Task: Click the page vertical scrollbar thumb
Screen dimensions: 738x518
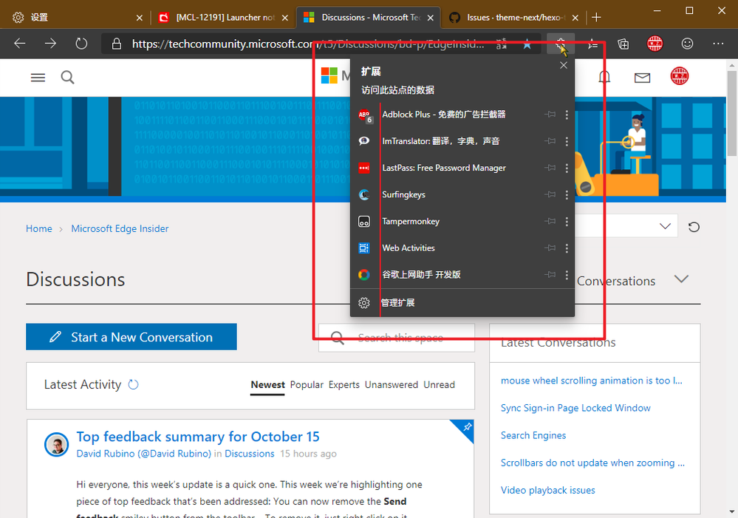Action: (x=732, y=113)
